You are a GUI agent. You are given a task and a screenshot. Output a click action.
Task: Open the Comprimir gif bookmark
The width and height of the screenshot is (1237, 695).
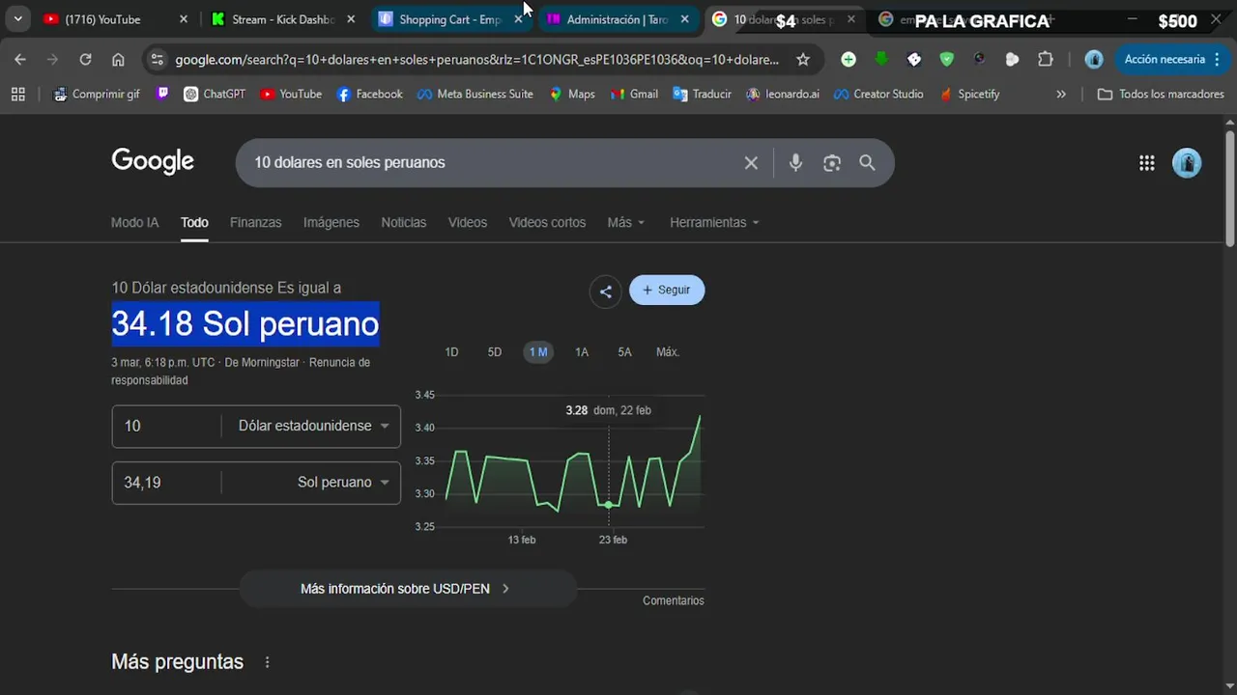(x=97, y=95)
